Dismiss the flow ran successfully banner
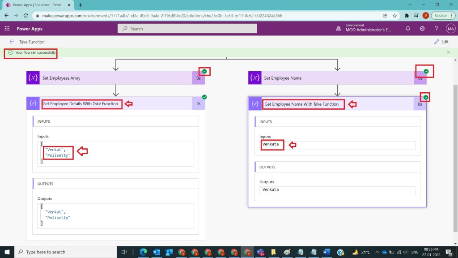Image resolution: width=458 pixels, height=258 pixels. (449, 52)
